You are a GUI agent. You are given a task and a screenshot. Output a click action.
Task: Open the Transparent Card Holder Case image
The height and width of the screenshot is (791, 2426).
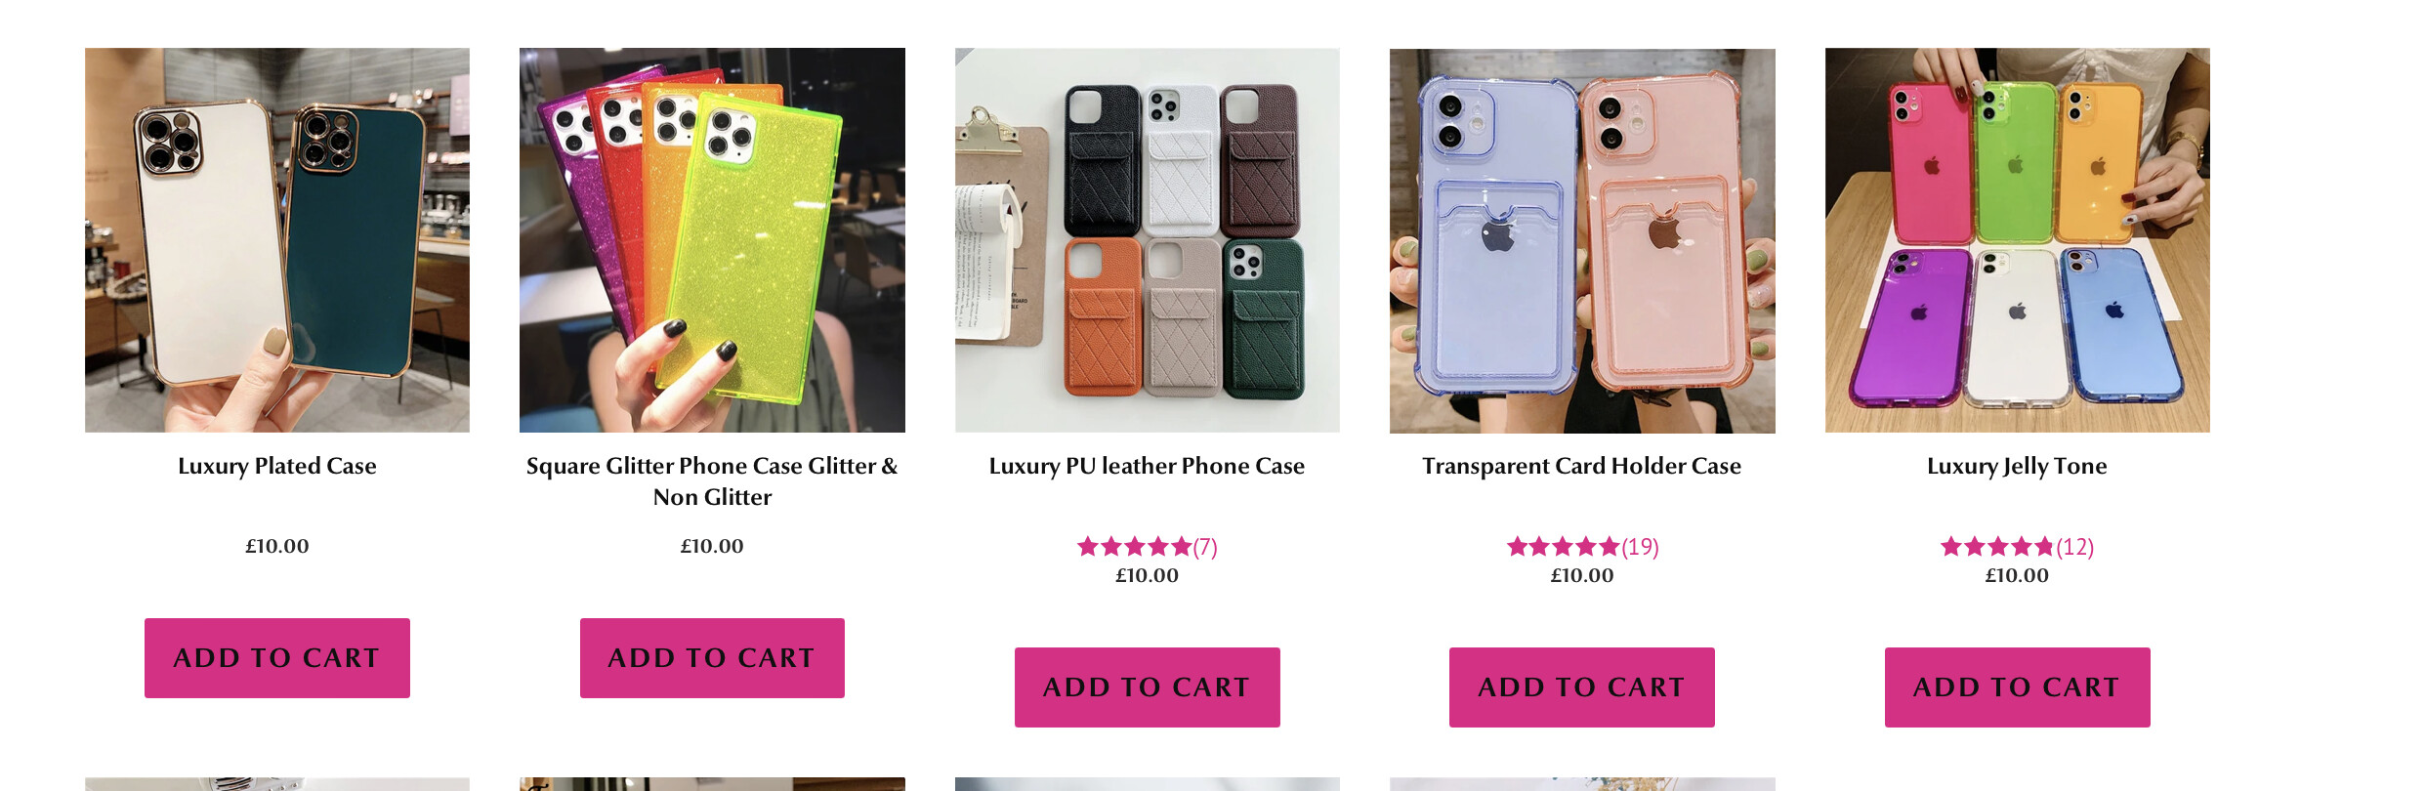click(1582, 240)
